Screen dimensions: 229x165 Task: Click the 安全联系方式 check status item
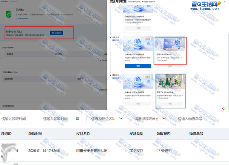click(x=67, y=14)
